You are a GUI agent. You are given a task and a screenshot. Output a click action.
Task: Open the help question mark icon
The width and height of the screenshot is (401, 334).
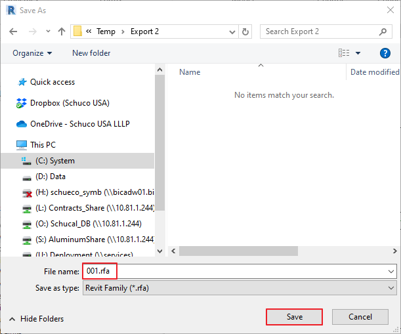[385, 53]
